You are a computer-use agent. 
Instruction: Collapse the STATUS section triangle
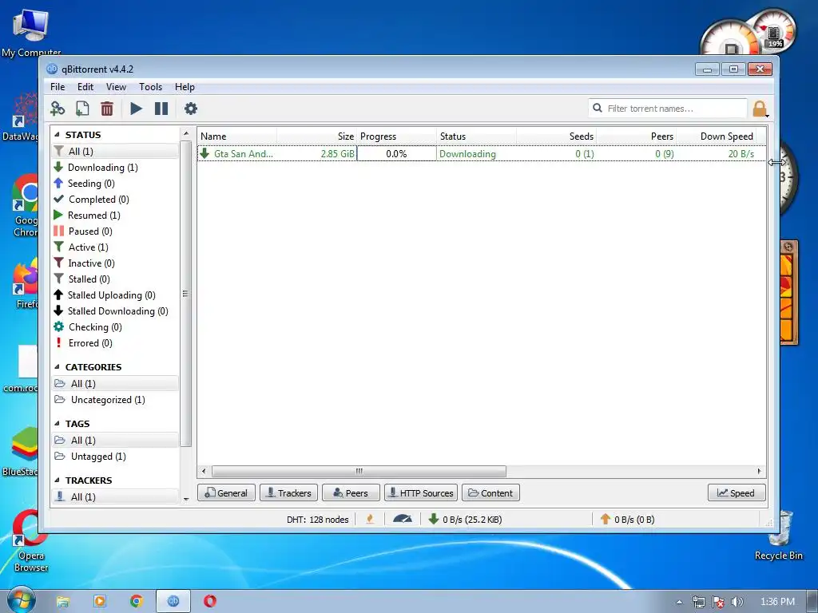click(x=57, y=134)
